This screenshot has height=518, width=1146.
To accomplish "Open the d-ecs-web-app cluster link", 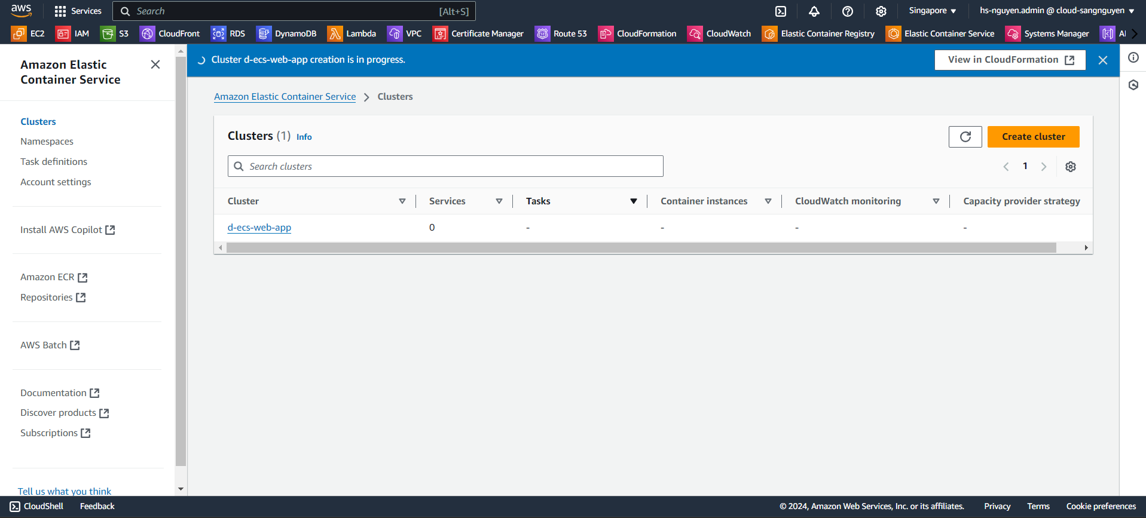I will pyautogui.click(x=259, y=228).
